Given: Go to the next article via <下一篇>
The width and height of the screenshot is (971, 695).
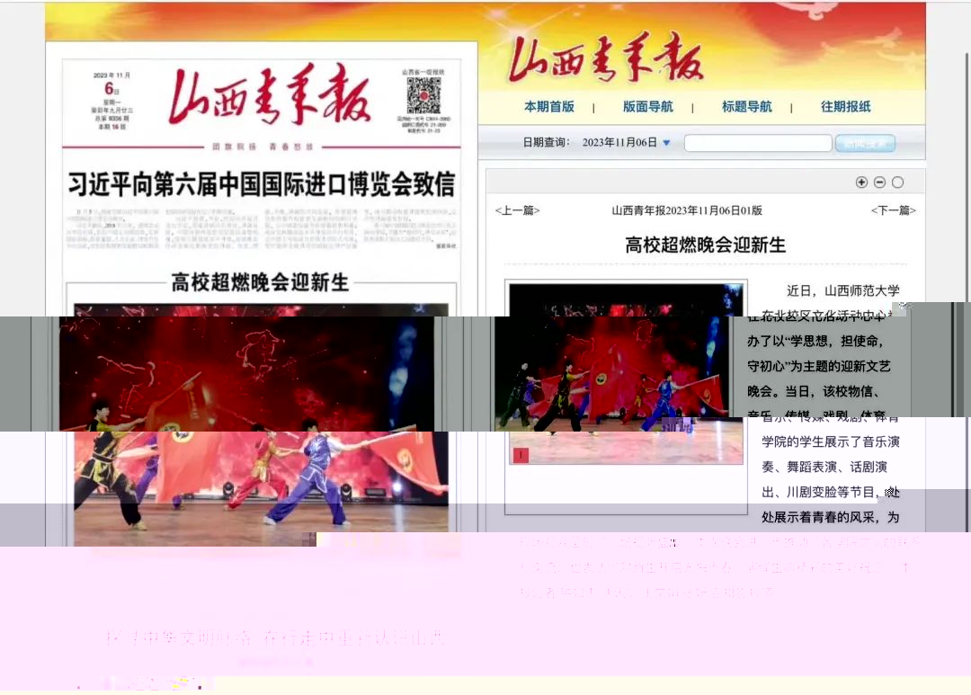Looking at the screenshot, I should 893,210.
